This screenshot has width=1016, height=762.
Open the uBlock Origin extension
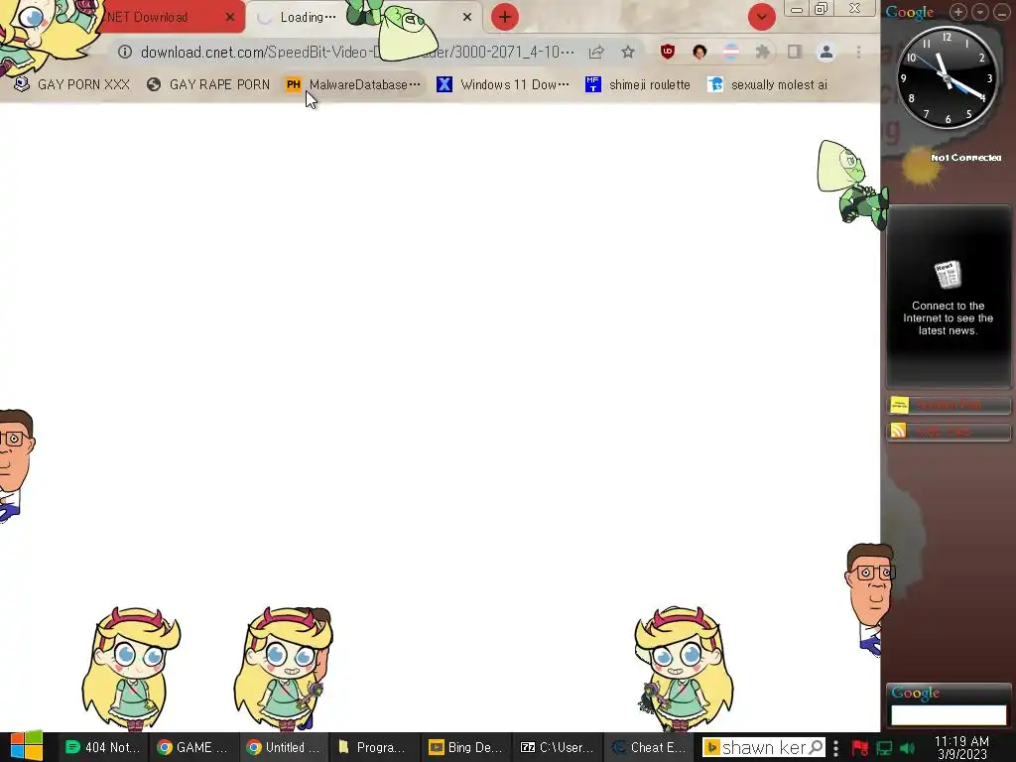coord(668,52)
